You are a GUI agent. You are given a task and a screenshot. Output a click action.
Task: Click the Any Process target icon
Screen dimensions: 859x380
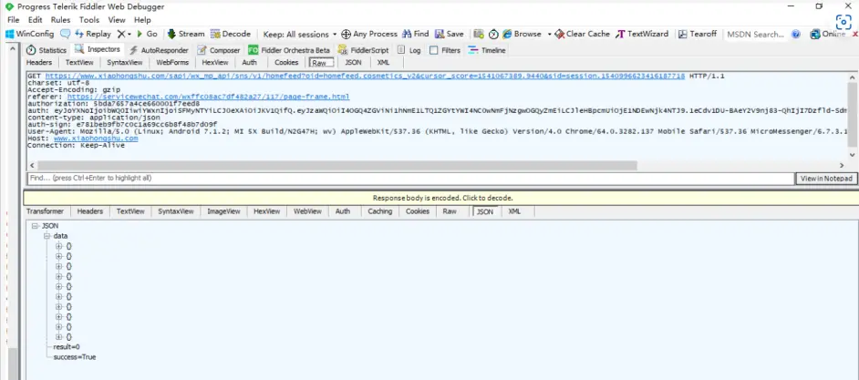pos(346,34)
